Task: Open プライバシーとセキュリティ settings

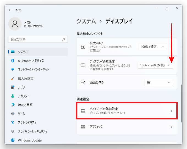Action: (x=38, y=131)
